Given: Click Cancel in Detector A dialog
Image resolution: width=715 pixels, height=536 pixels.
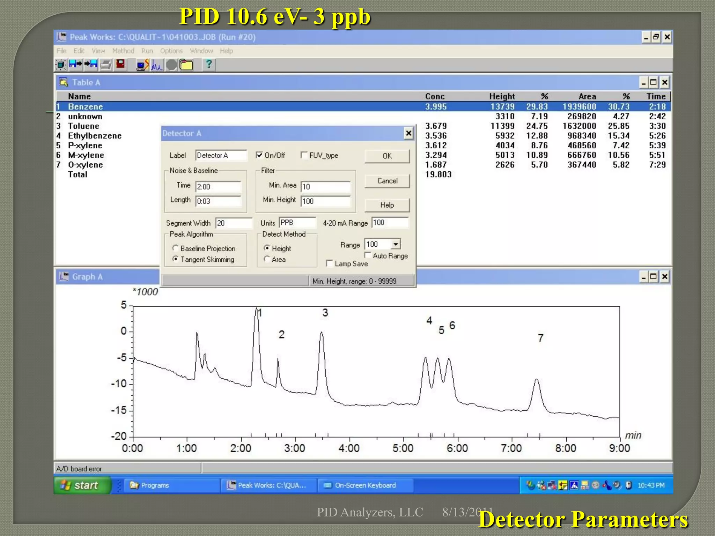Looking at the screenshot, I should pos(387,181).
